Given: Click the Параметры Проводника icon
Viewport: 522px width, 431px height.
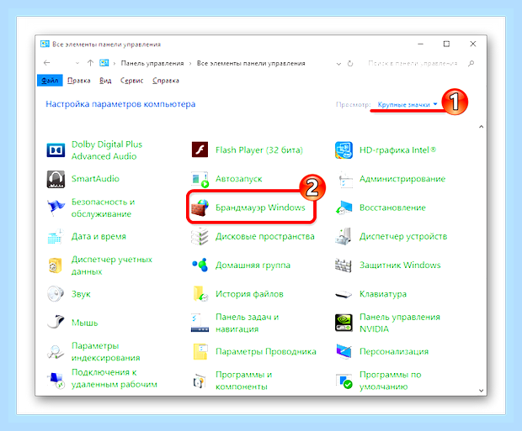Looking at the screenshot, I should tap(200, 351).
